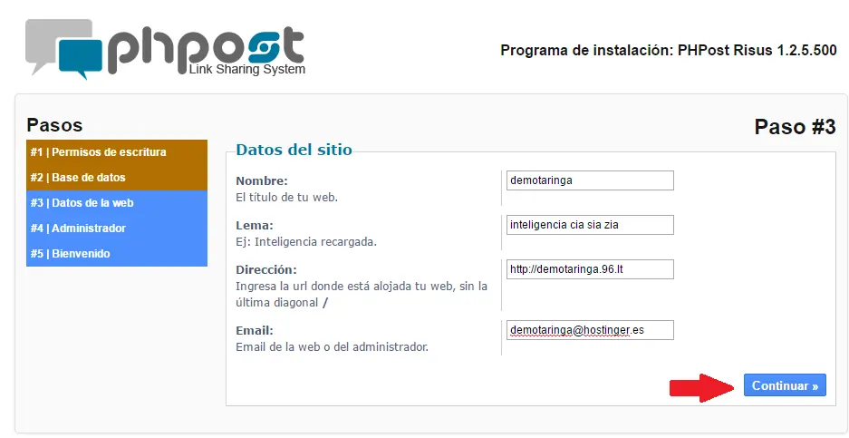Select step #5 Bienvenido
Screen dimensions: 849x438
[x=116, y=254]
